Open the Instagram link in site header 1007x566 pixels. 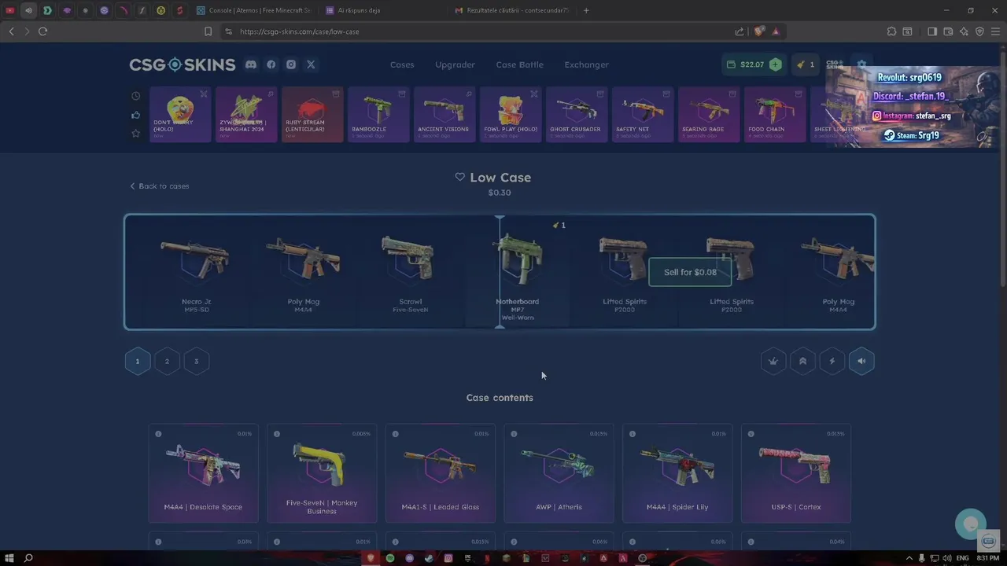(x=291, y=64)
